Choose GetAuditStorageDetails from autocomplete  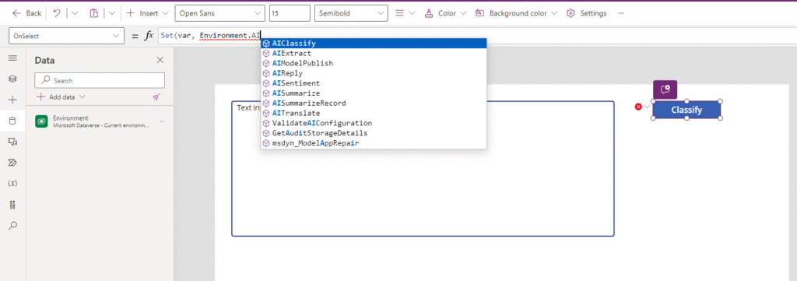374,133
